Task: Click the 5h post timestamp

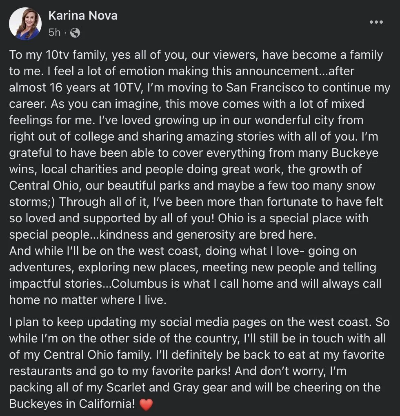Action: tap(54, 33)
